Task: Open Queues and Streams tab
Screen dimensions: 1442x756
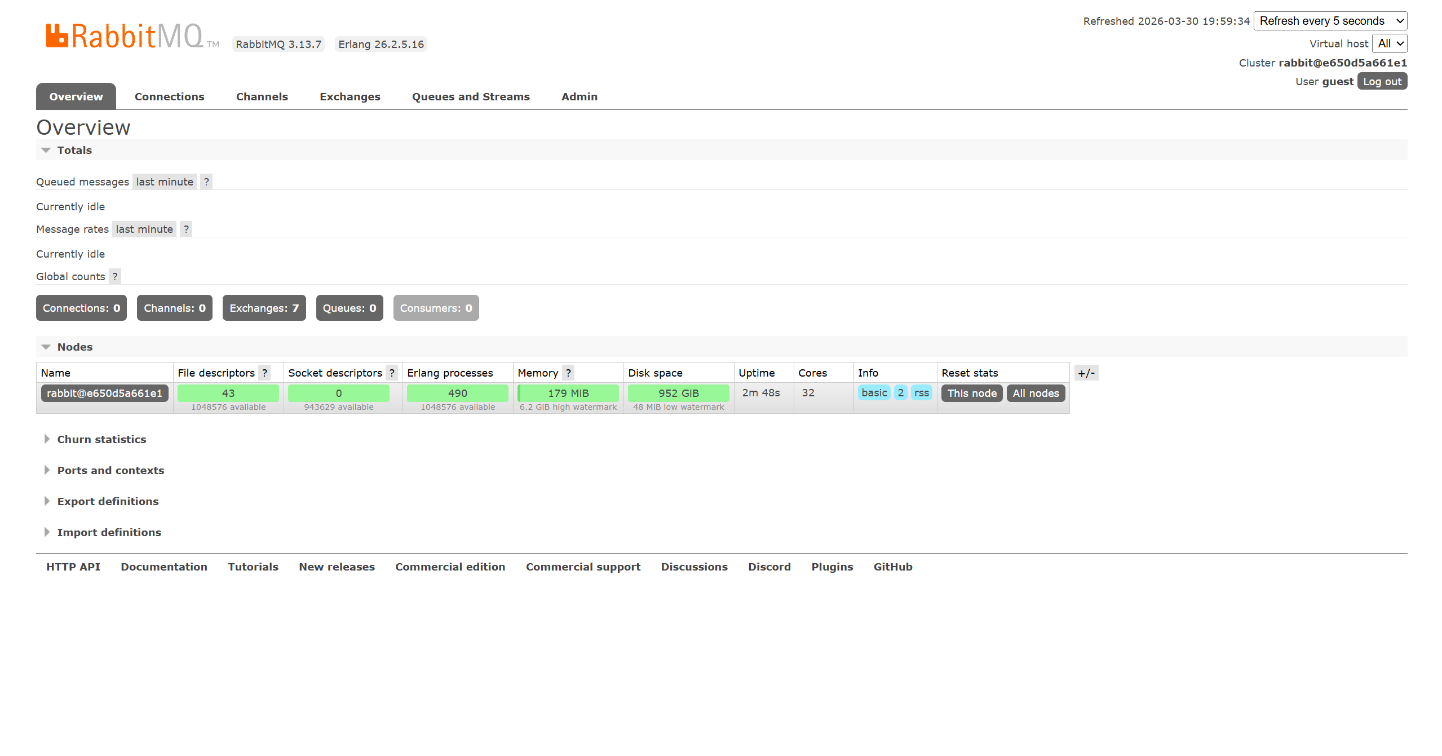Action: [x=471, y=96]
